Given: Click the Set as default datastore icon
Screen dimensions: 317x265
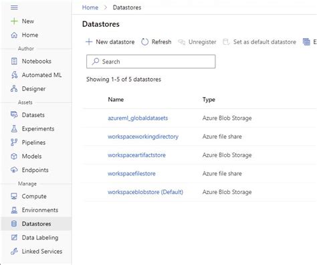Looking at the screenshot, I should click(226, 42).
